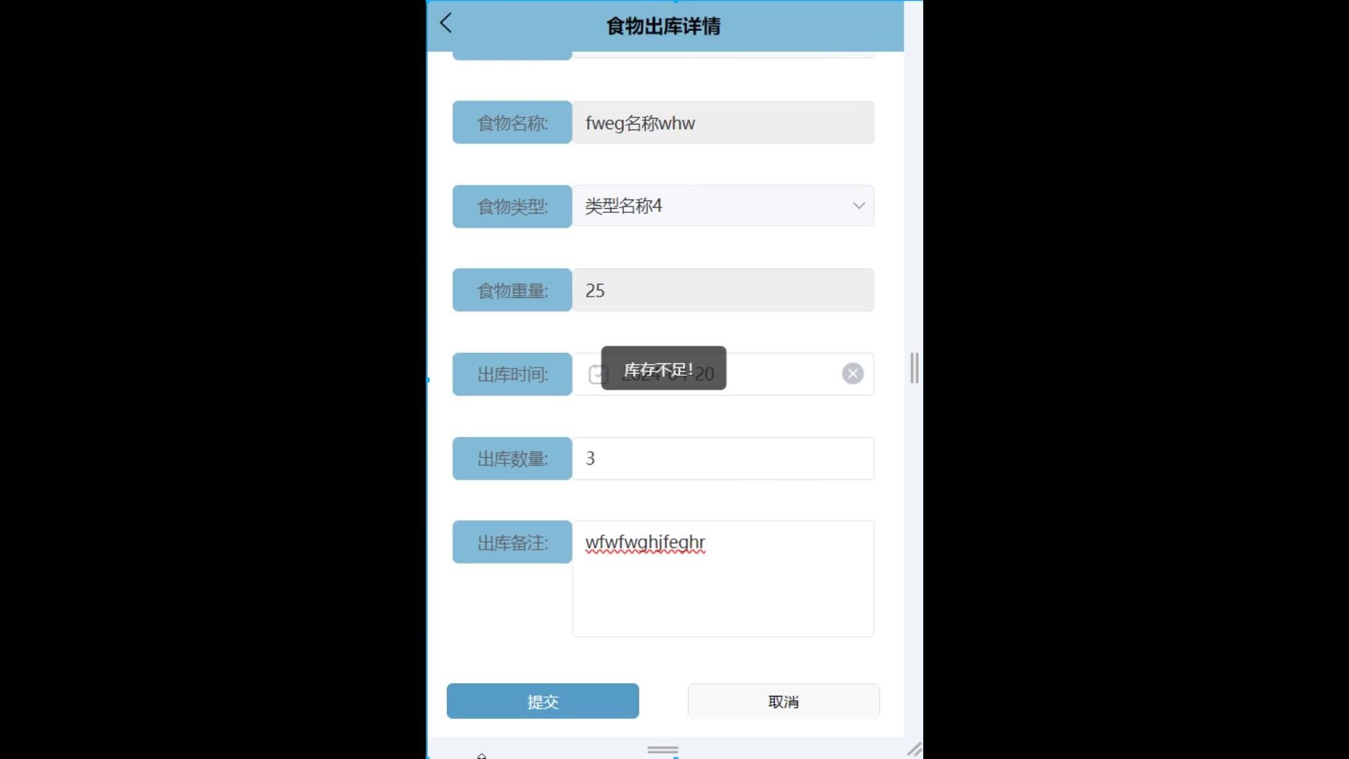
Task: Select the 食物重量 field showing 25
Action: click(723, 290)
